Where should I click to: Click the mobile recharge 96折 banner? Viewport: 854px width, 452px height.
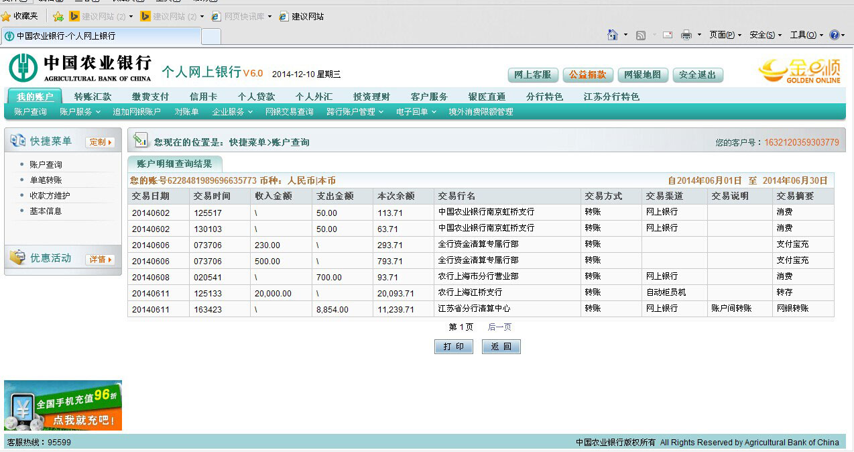[63, 405]
